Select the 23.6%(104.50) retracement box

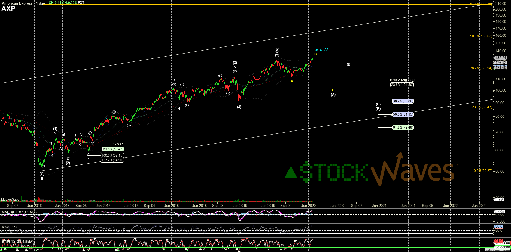point(402,85)
